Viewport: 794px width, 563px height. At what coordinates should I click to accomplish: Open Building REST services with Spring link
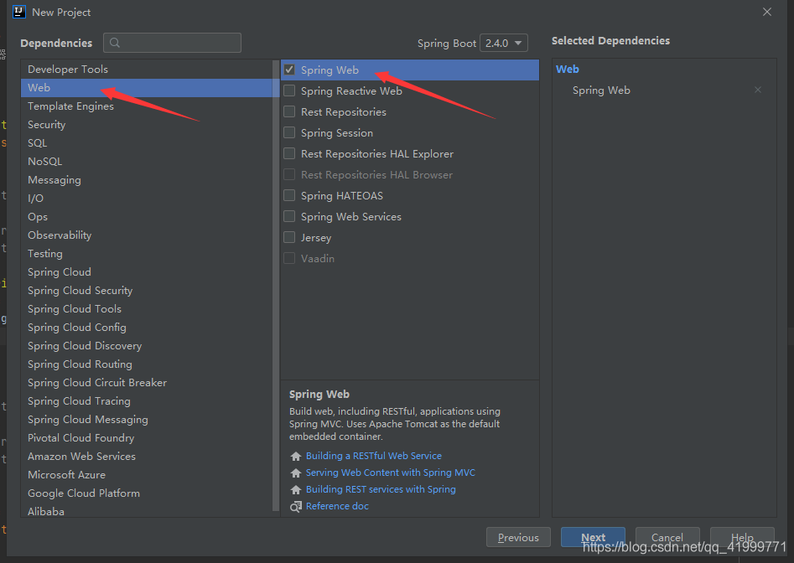(381, 489)
